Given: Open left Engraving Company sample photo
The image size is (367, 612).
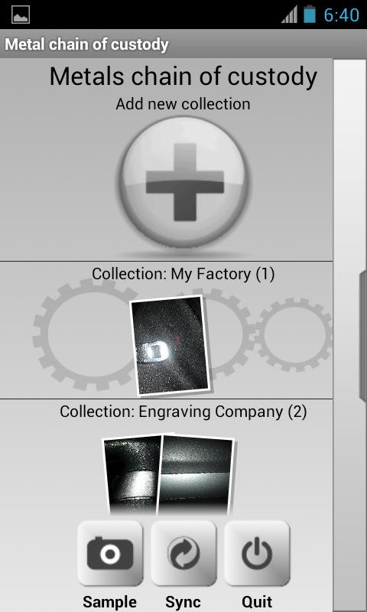Looking at the screenshot, I should 131,475.
